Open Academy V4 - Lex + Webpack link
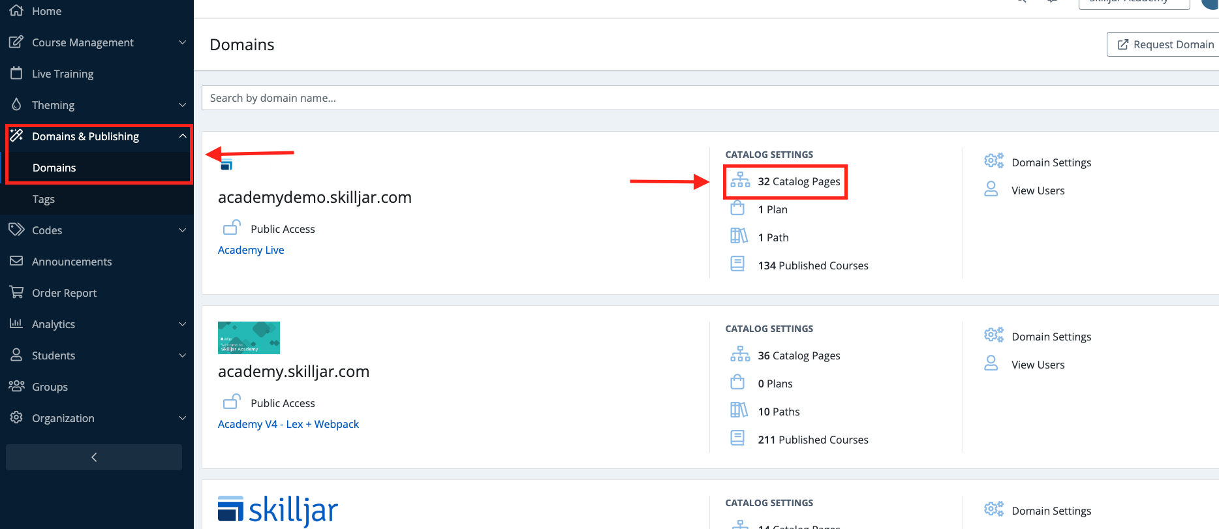The image size is (1219, 529). coord(288,424)
